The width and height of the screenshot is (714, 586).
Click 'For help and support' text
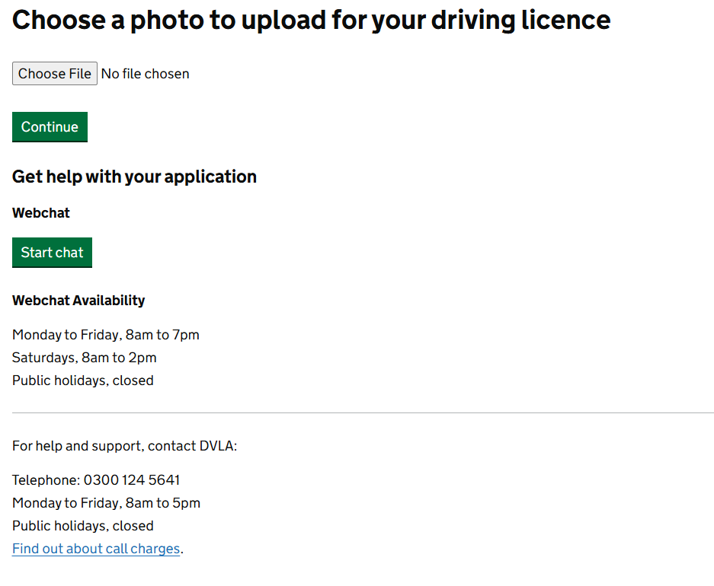pyautogui.click(x=77, y=446)
